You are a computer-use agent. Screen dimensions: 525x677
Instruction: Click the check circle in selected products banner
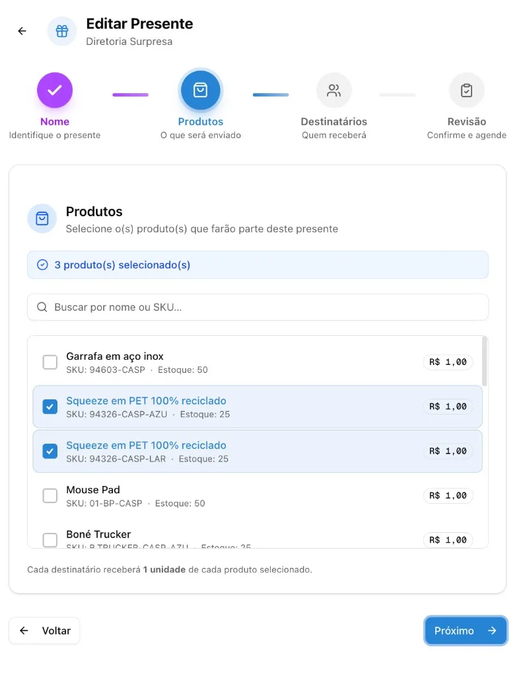(42, 264)
